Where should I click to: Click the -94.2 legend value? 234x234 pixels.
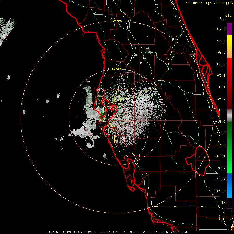220,179
